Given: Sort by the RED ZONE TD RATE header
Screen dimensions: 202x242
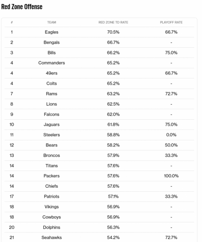Looking at the screenshot, I should click(113, 22).
